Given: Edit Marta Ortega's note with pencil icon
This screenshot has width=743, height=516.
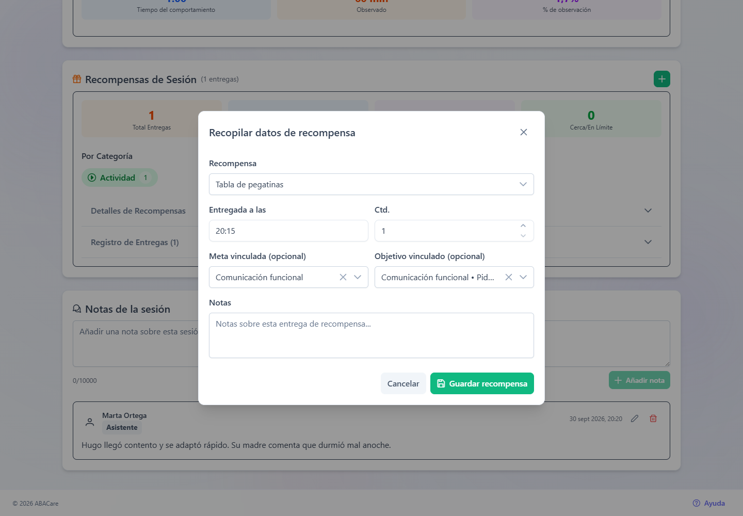Looking at the screenshot, I should [x=635, y=418].
